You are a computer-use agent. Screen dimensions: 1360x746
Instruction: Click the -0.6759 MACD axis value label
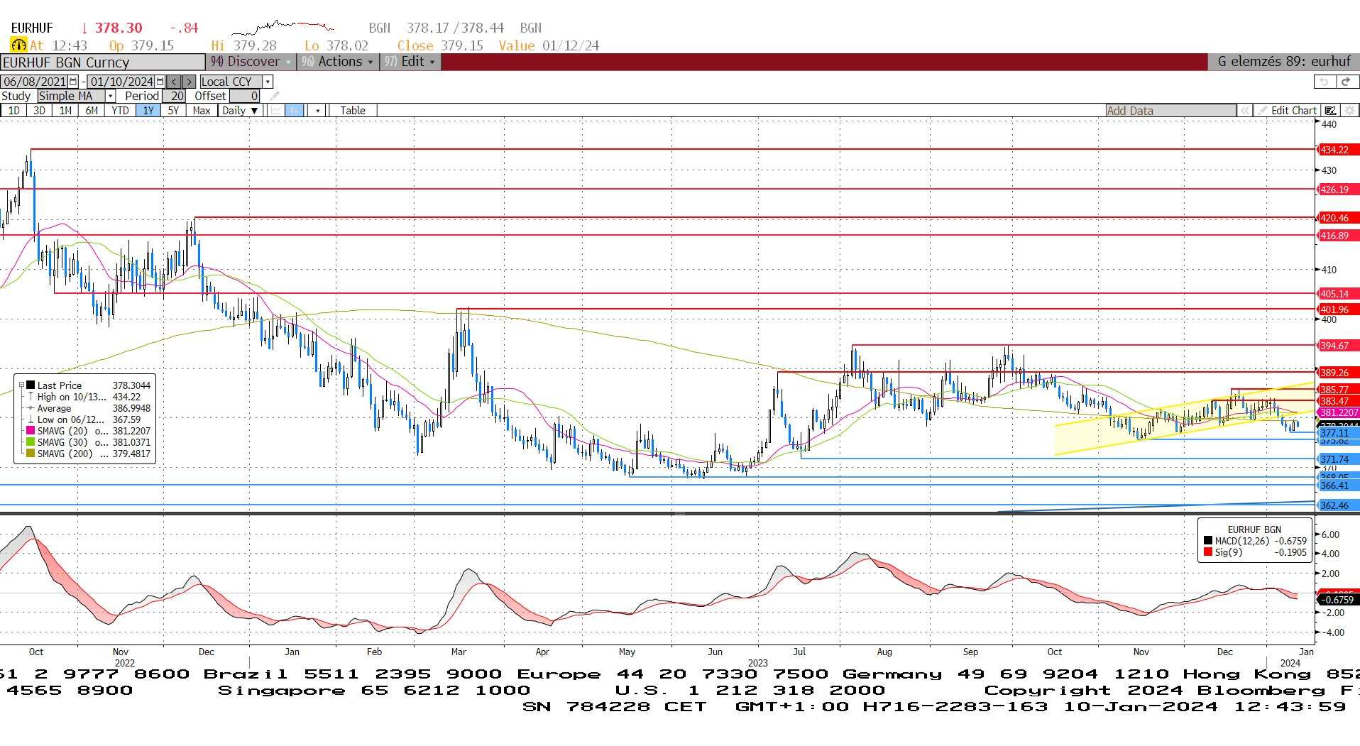[1337, 600]
